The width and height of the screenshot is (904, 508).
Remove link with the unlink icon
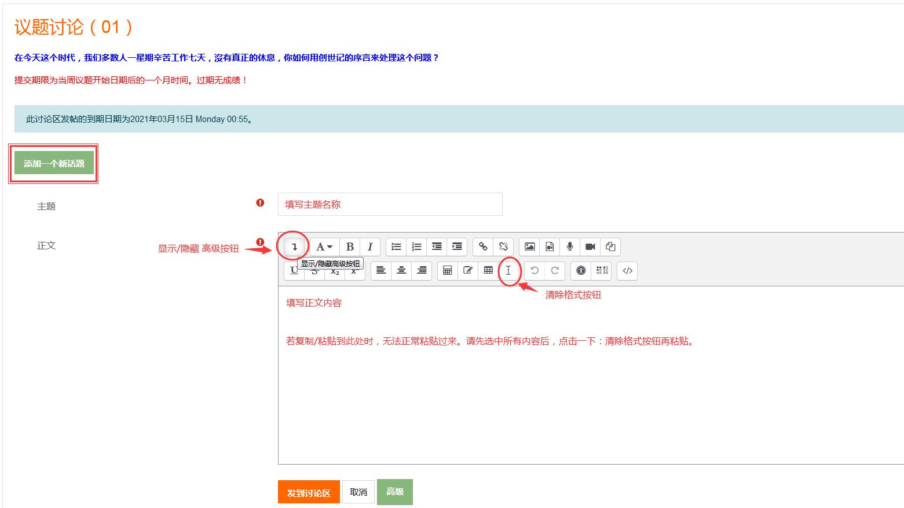(503, 246)
